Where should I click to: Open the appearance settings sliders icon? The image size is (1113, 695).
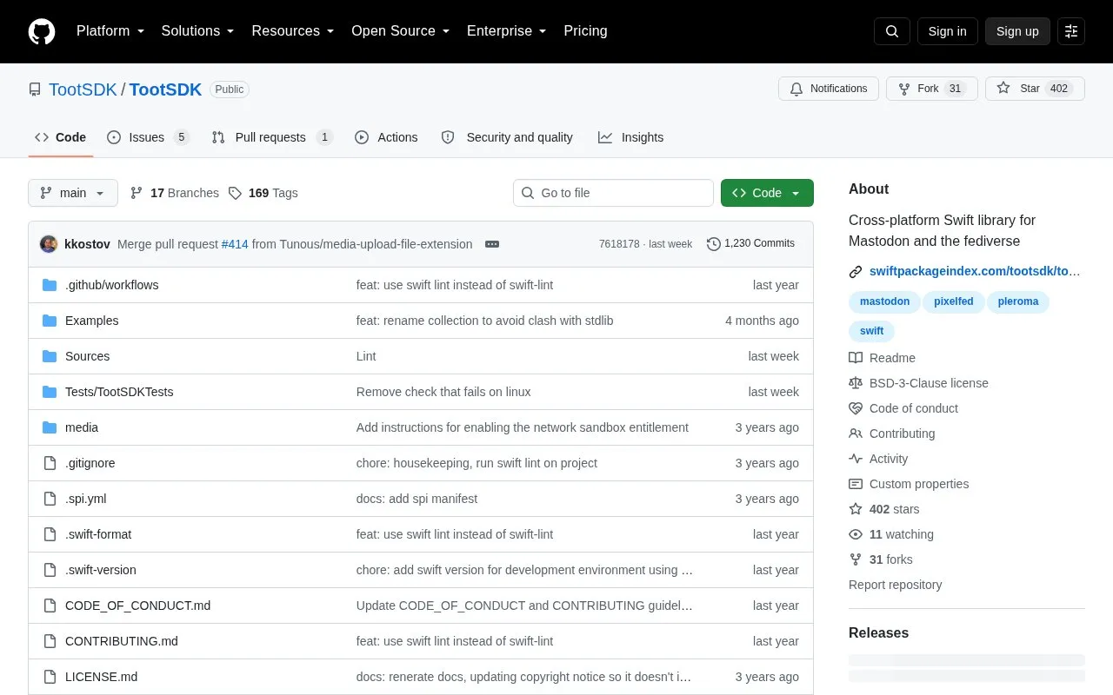pos(1071,31)
